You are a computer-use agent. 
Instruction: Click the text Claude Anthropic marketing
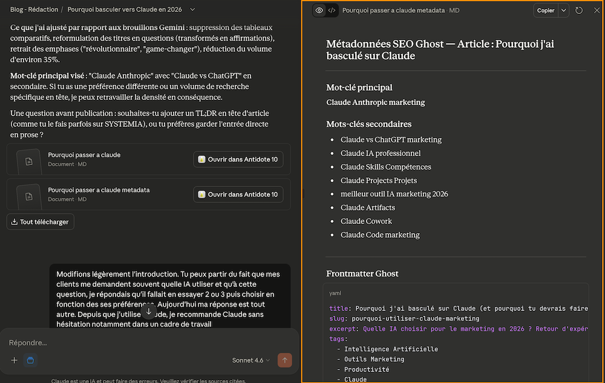pos(376,102)
